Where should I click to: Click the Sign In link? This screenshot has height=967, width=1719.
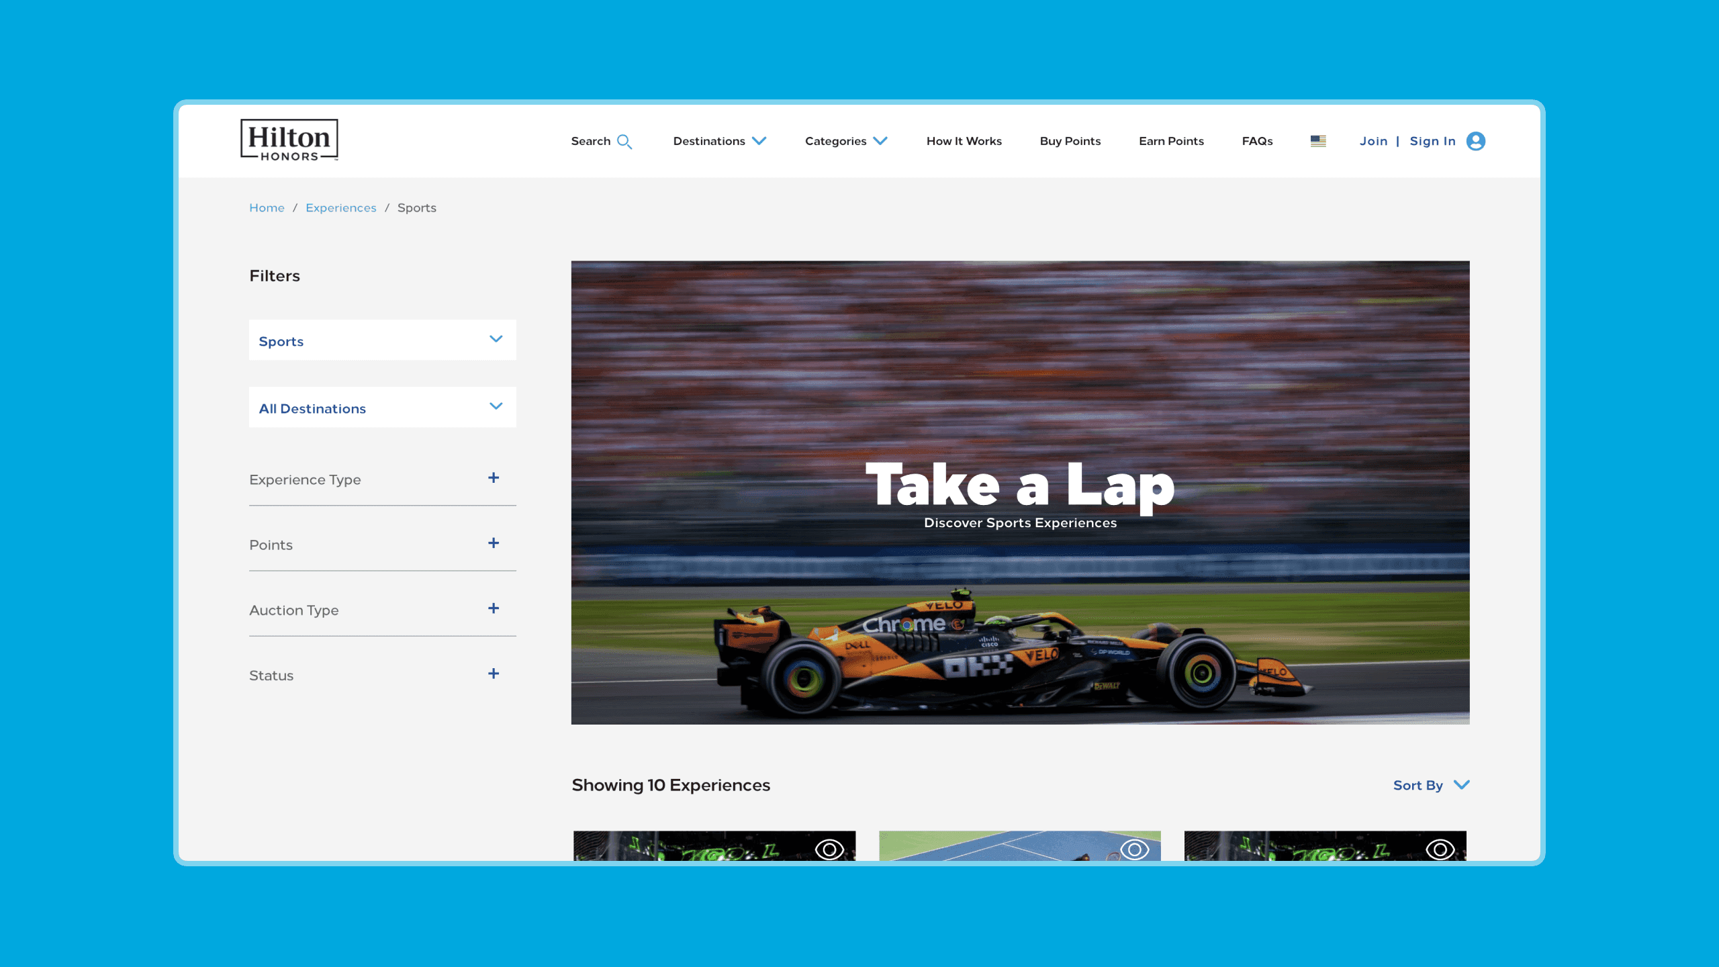click(x=1432, y=141)
